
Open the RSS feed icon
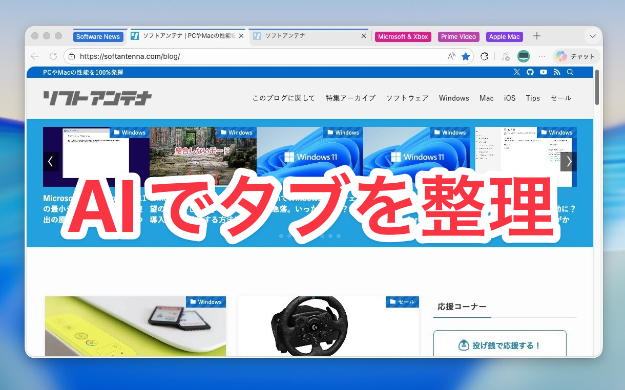[557, 72]
